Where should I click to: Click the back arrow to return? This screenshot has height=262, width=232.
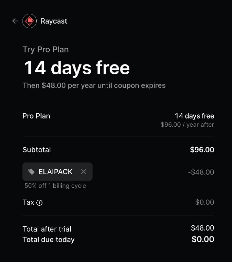pyautogui.click(x=15, y=21)
